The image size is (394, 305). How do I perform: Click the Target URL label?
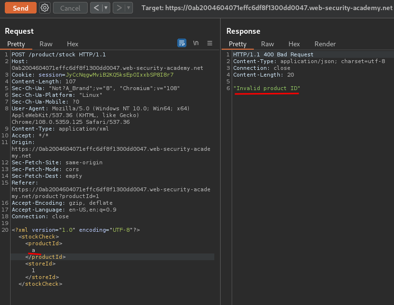pos(267,8)
